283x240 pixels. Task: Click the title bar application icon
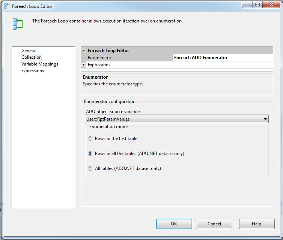7,6
